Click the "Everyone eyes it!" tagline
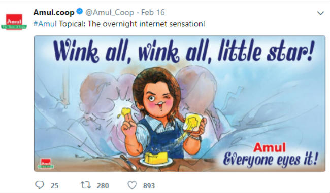 271,160
